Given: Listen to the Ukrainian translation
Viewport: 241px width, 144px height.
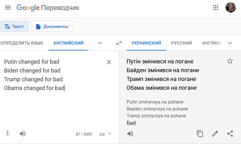Looking at the screenshot, I should click(x=130, y=134).
